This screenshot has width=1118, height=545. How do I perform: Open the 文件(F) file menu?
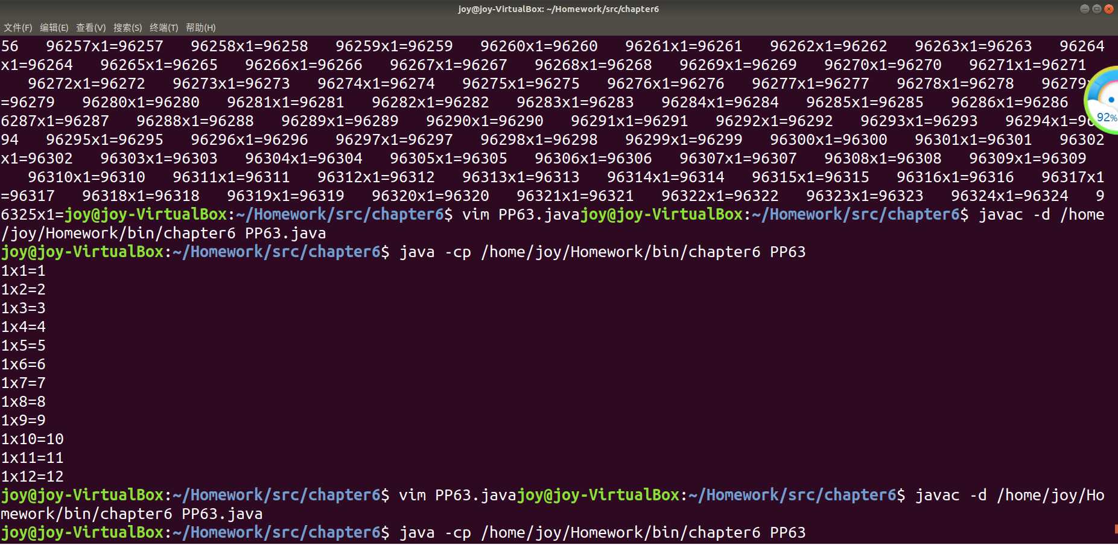tap(18, 28)
